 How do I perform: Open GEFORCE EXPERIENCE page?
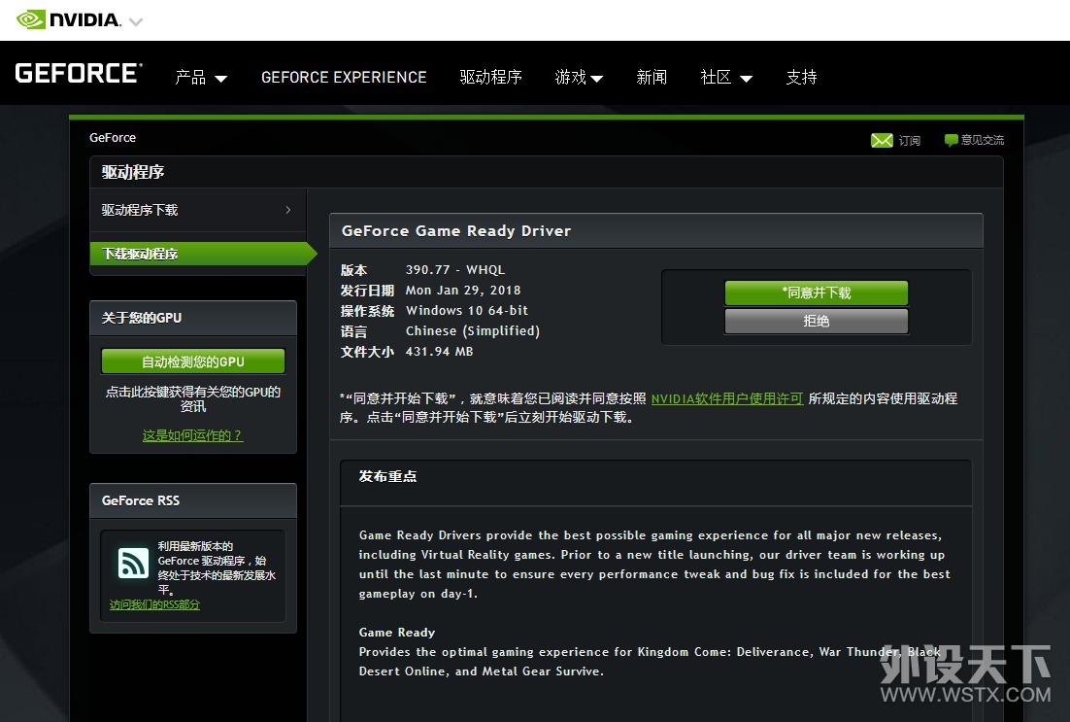click(344, 77)
